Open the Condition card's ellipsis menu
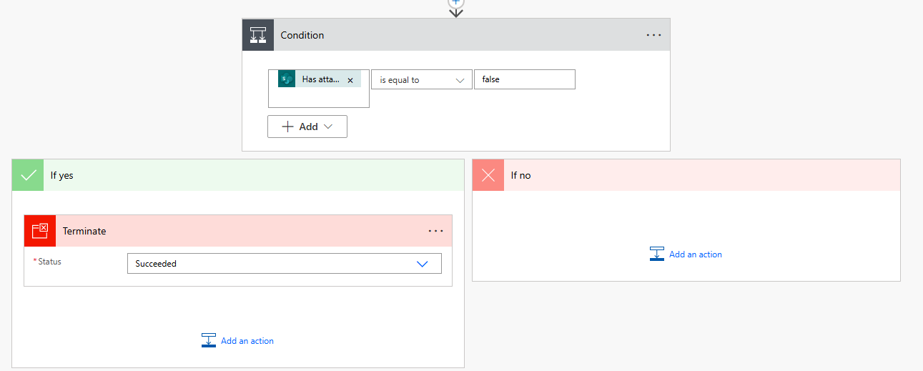923x371 pixels. coord(653,35)
